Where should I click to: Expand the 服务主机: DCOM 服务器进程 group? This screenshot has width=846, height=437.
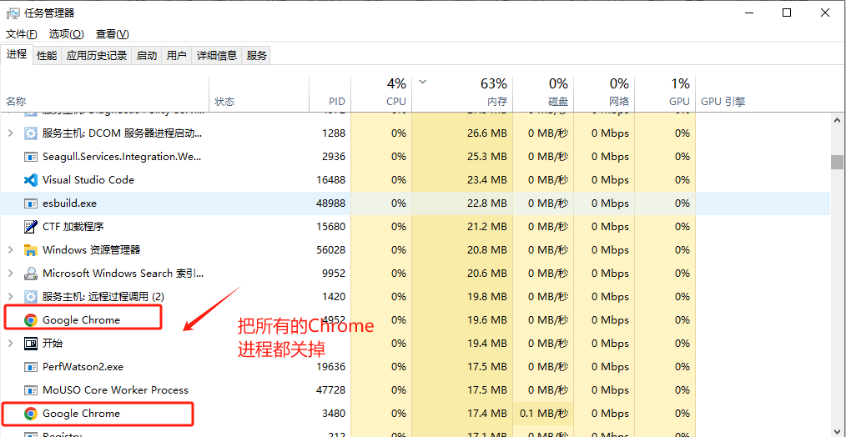tap(10, 133)
